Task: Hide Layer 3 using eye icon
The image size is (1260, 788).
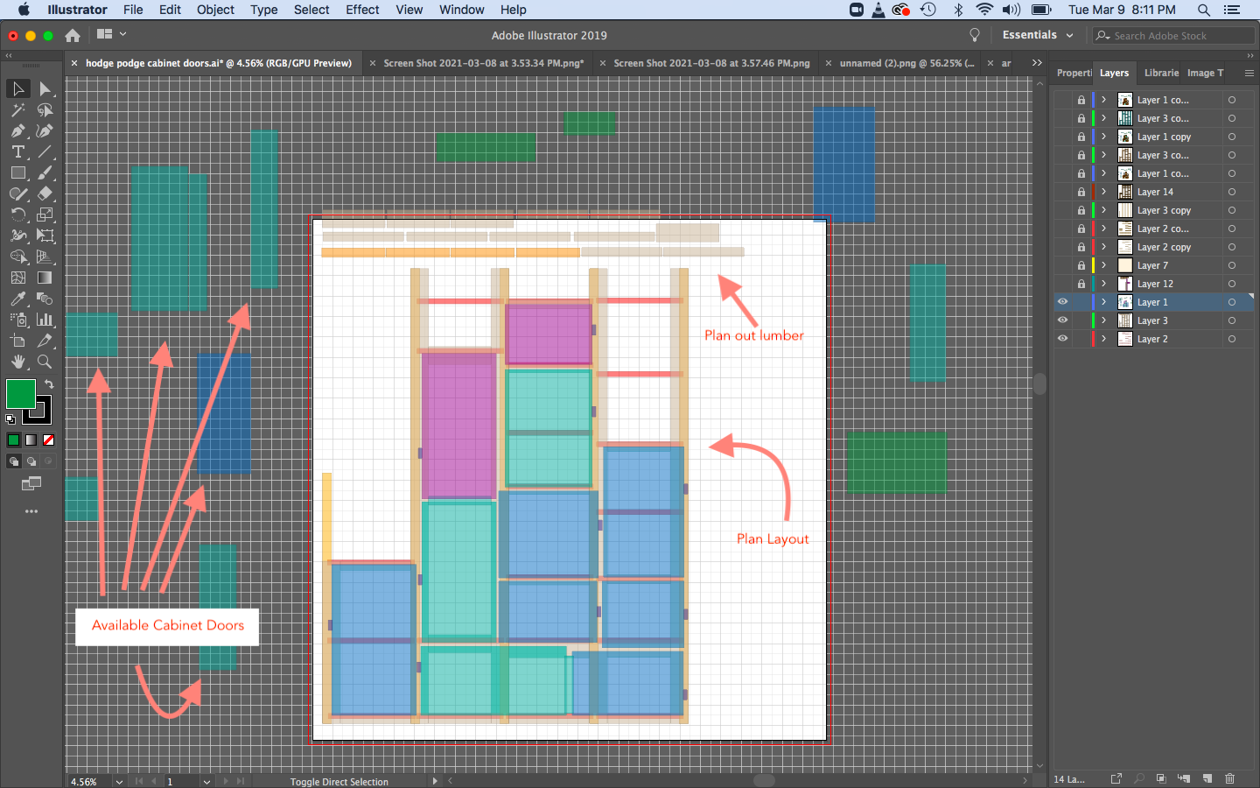Action: click(1062, 320)
